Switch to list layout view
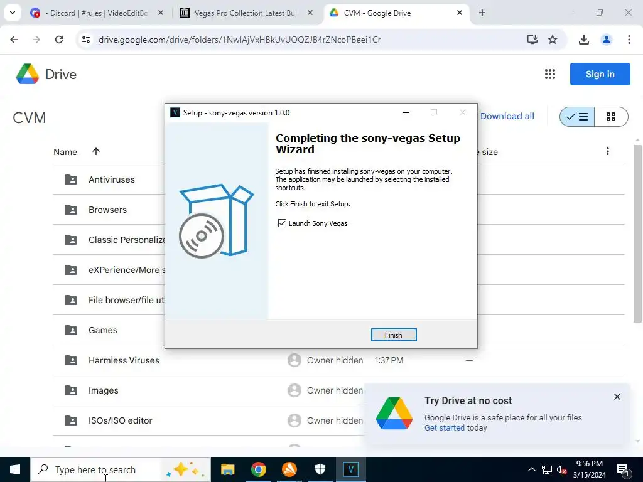 point(577,117)
